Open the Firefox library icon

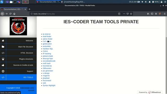click(148, 14)
